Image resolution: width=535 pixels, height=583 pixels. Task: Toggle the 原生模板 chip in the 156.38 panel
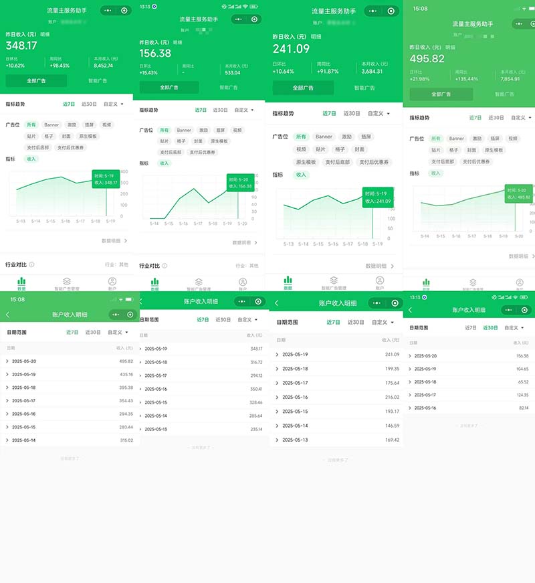pyautogui.click(x=219, y=141)
